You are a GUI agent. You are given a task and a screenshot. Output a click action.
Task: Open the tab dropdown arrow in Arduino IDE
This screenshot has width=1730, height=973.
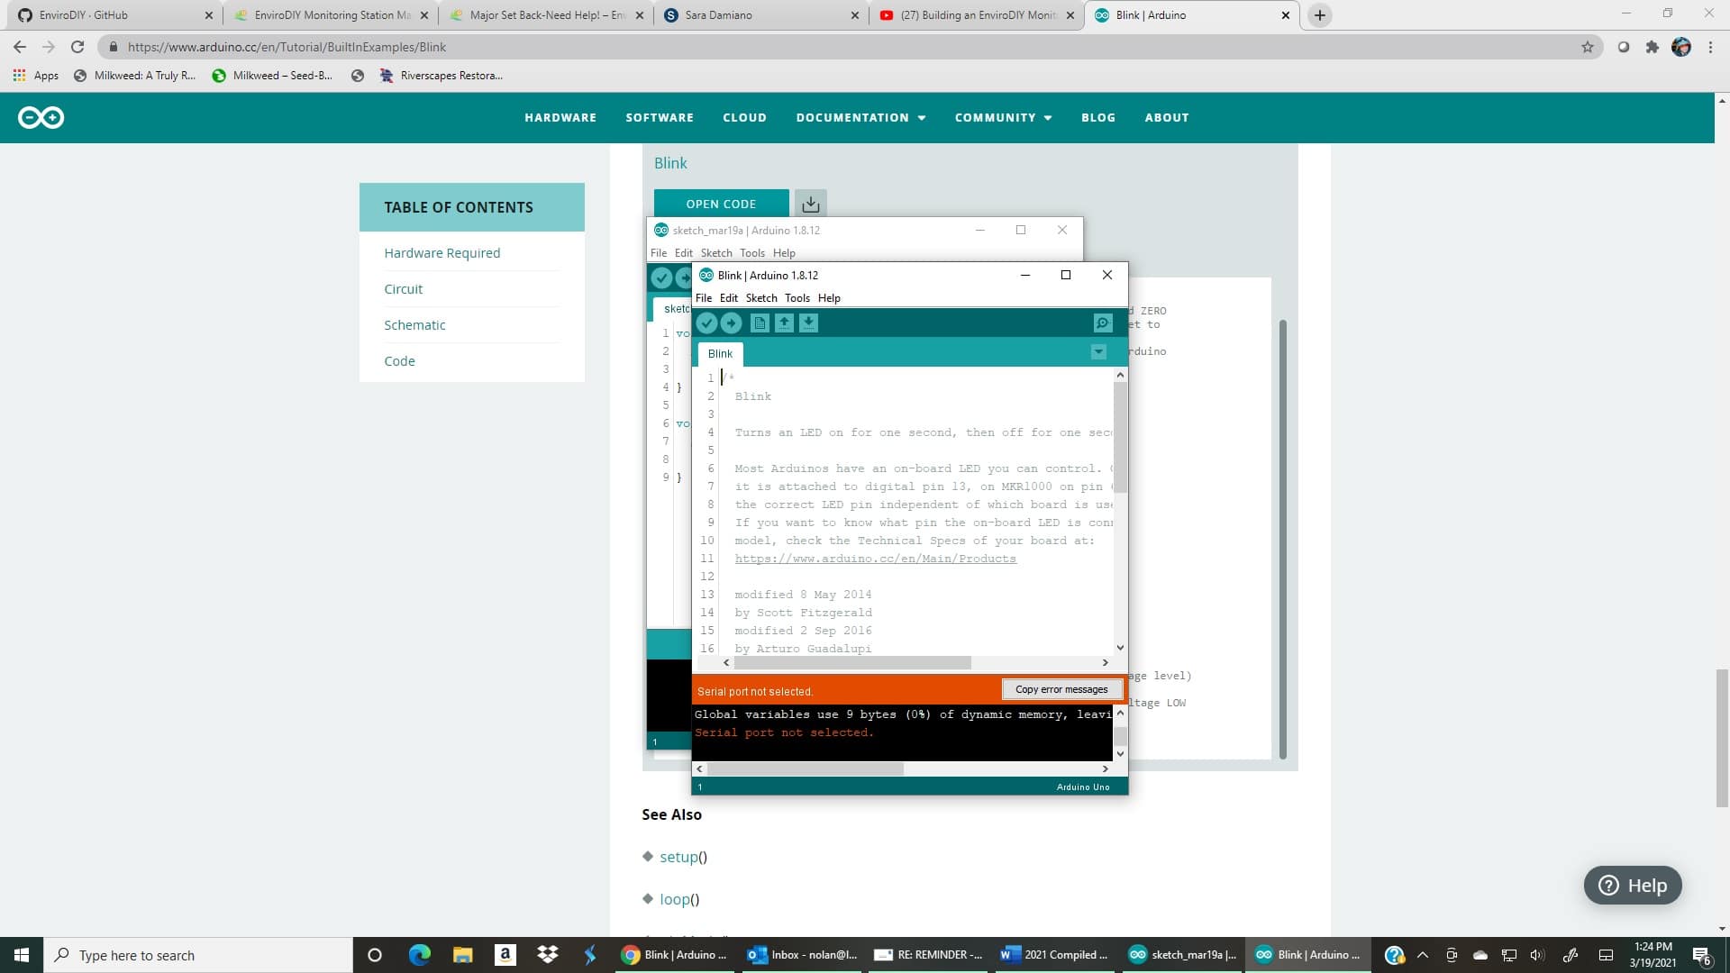tap(1098, 352)
